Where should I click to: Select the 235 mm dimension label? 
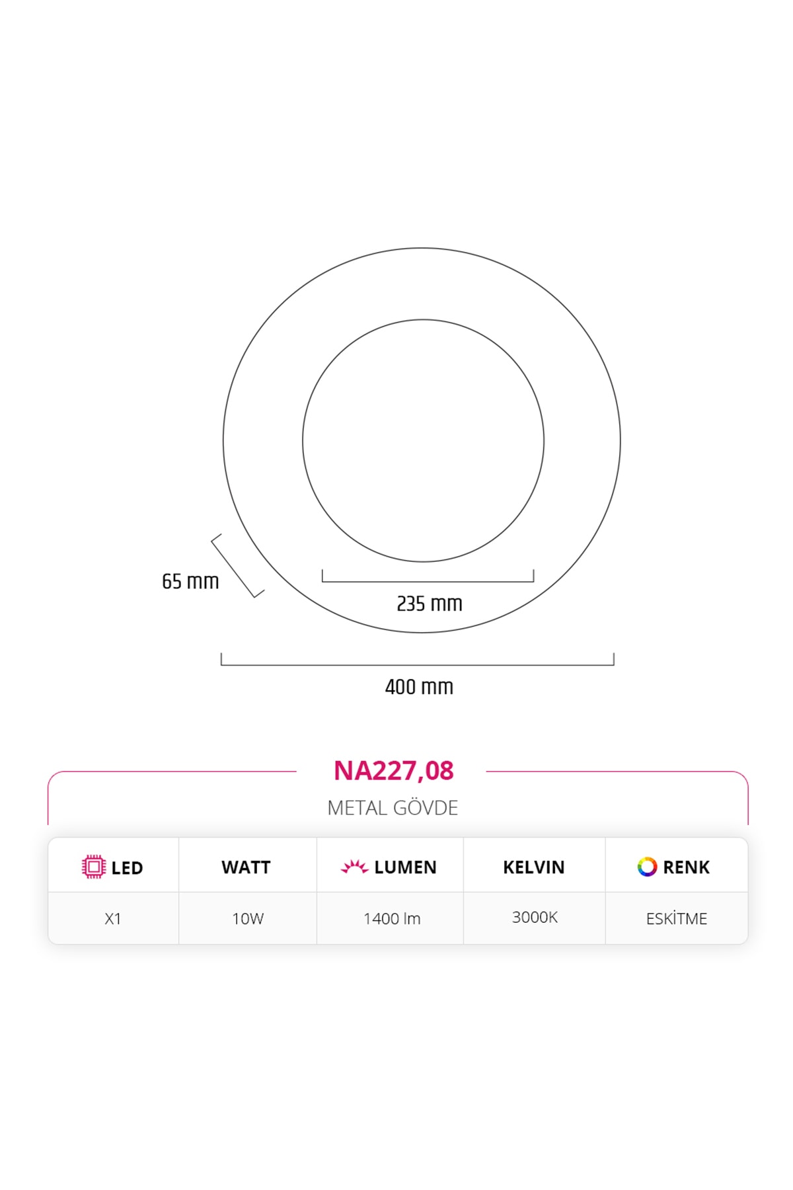coord(430,604)
